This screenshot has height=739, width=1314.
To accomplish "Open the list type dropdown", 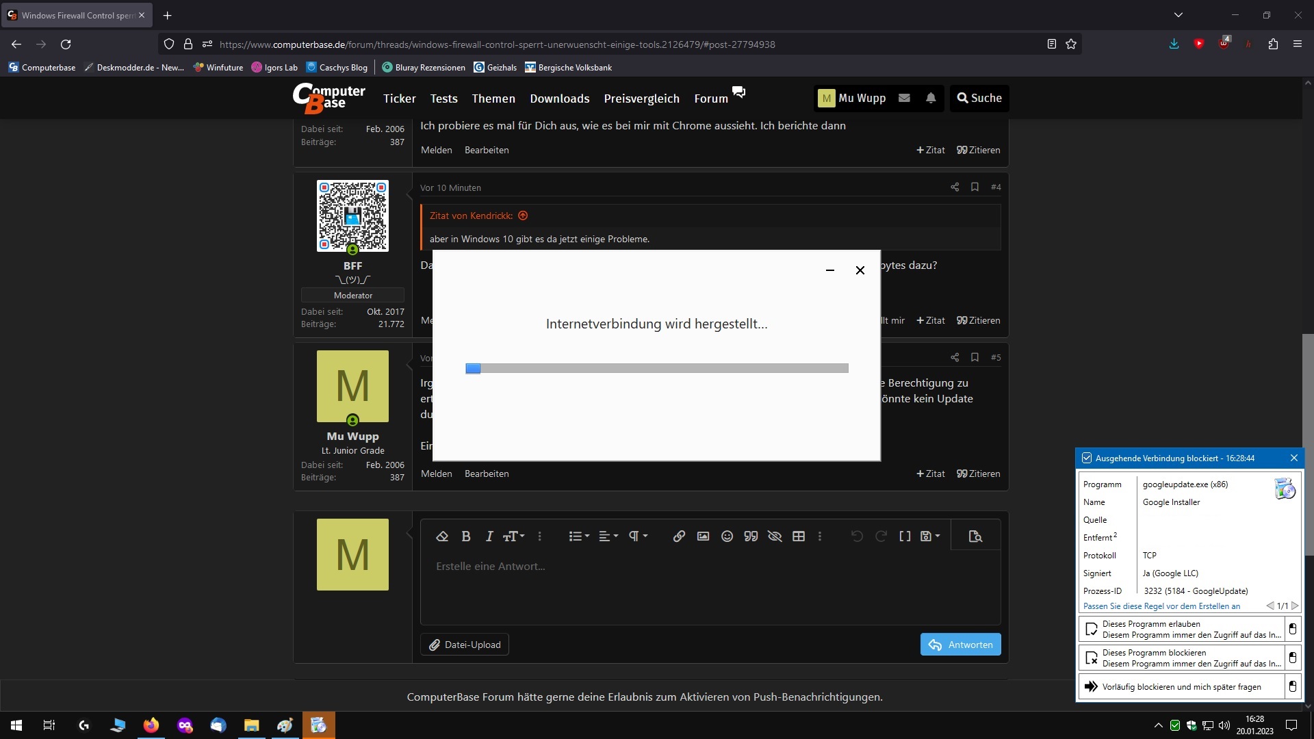I will [x=579, y=536].
